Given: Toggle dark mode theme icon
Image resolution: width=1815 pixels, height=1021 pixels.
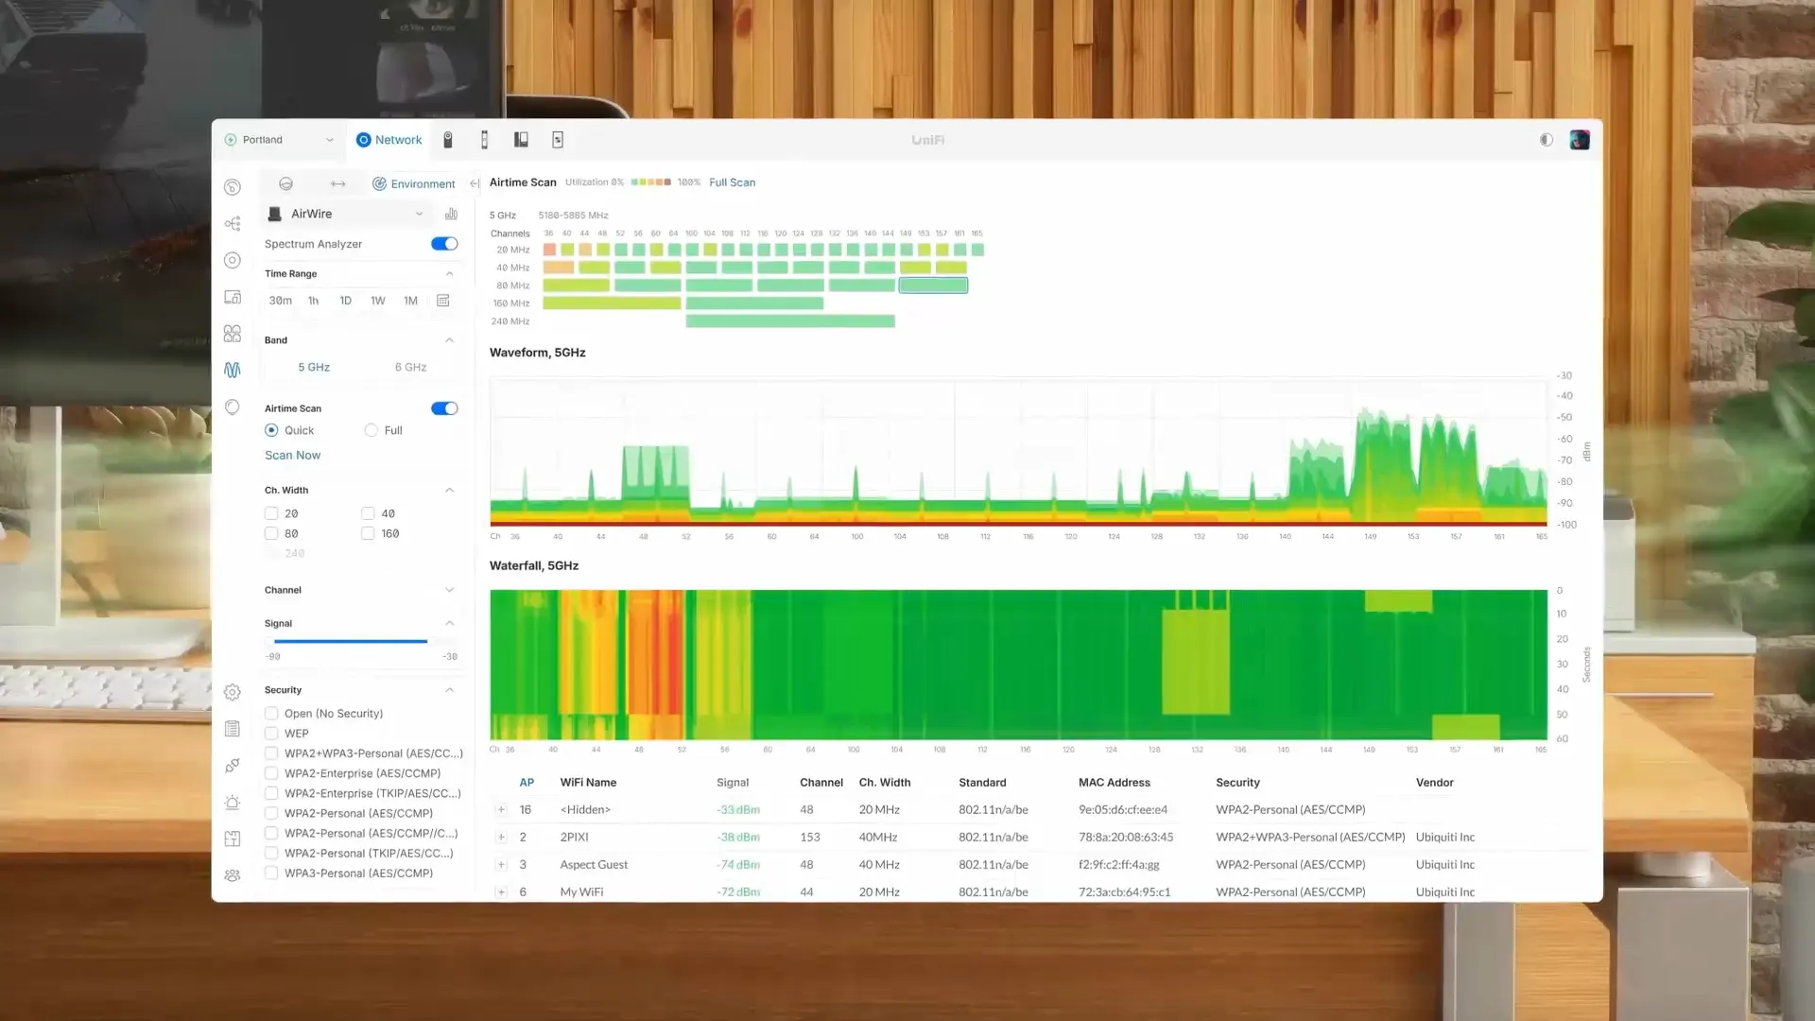Looking at the screenshot, I should (x=1546, y=140).
